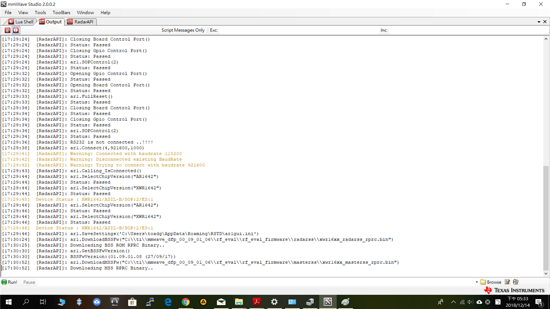Screen dimensions: 550x309
Task: Open the Windows Start menu
Action: coord(8,302)
